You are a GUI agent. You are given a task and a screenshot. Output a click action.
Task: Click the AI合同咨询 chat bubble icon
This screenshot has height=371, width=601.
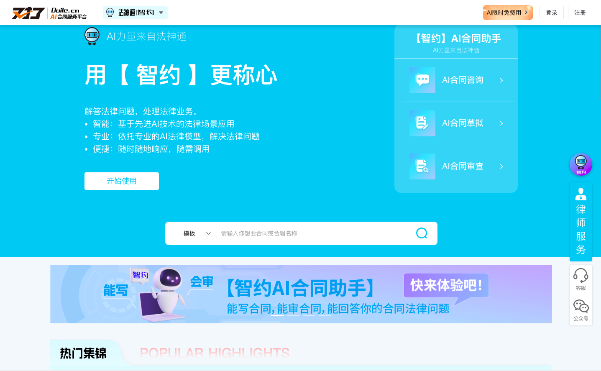pos(422,80)
